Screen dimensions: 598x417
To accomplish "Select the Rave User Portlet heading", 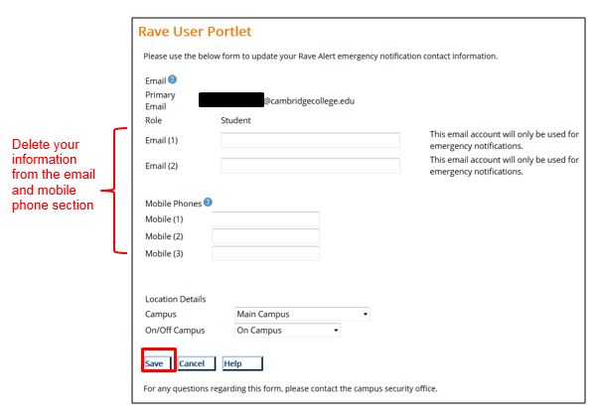I will click(195, 31).
